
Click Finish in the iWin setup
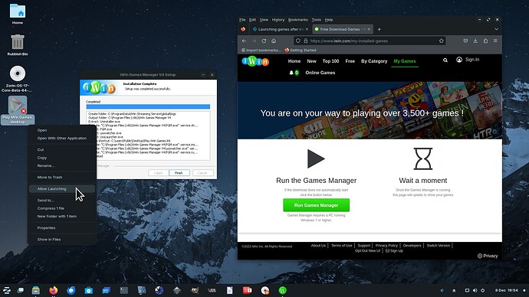pos(179,173)
